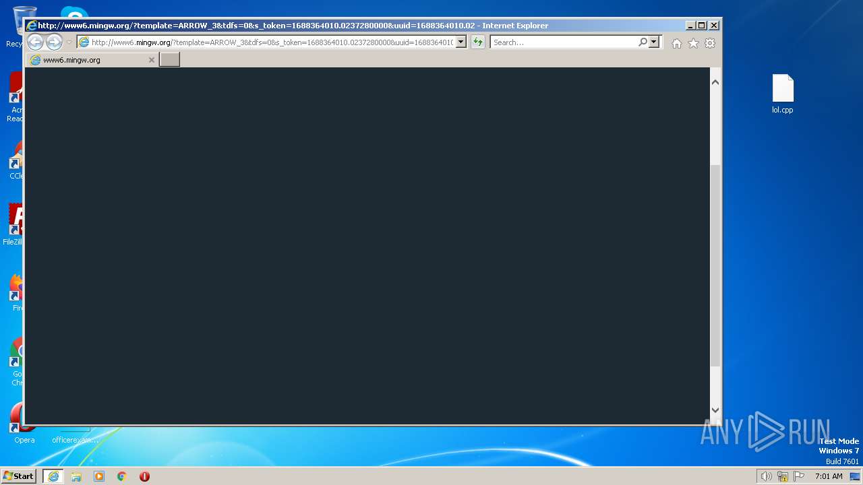Select the www6.mingw.org tab

(92, 60)
